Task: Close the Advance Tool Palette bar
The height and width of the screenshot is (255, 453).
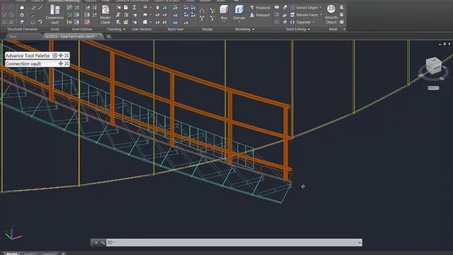Action: [67, 55]
